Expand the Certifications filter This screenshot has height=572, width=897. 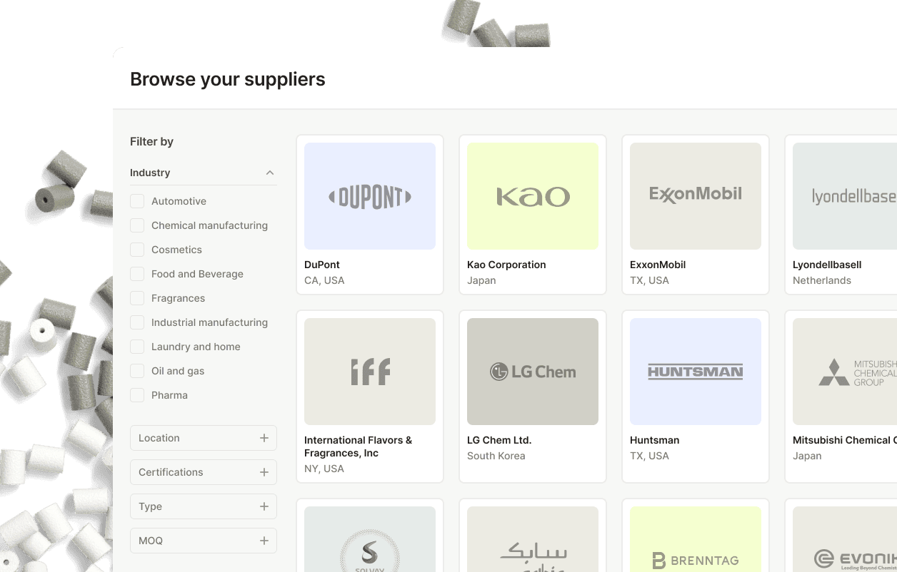tap(264, 472)
